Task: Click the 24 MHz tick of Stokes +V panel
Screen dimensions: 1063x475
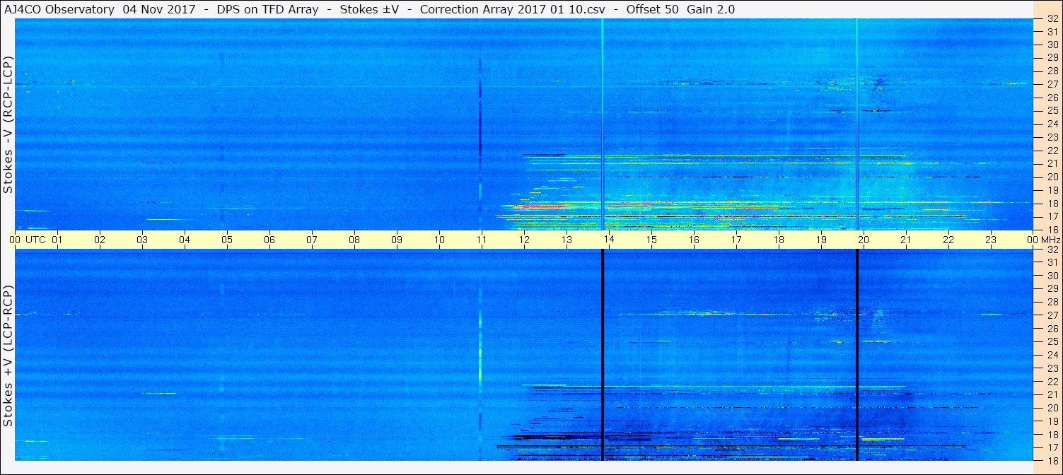Action: (1052, 355)
